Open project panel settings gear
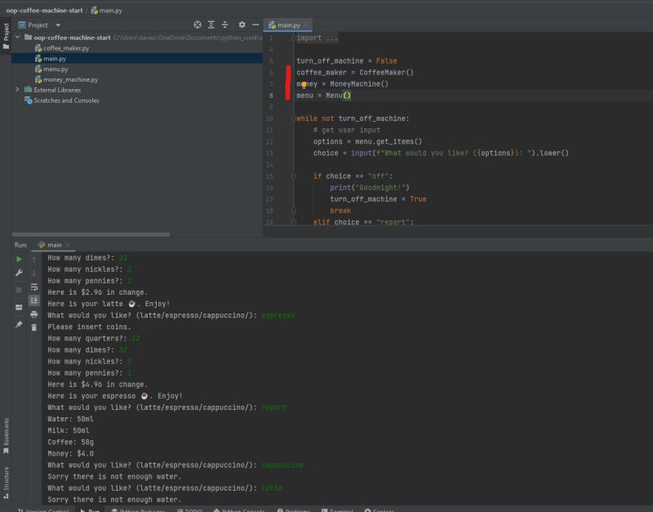The width and height of the screenshot is (653, 512). pyautogui.click(x=242, y=25)
